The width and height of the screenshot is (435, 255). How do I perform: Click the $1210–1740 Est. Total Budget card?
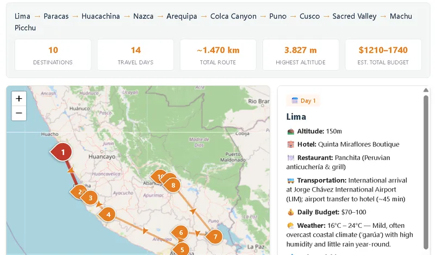pos(383,55)
